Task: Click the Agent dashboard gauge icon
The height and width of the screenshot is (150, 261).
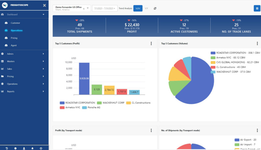Action: tap(6, 45)
